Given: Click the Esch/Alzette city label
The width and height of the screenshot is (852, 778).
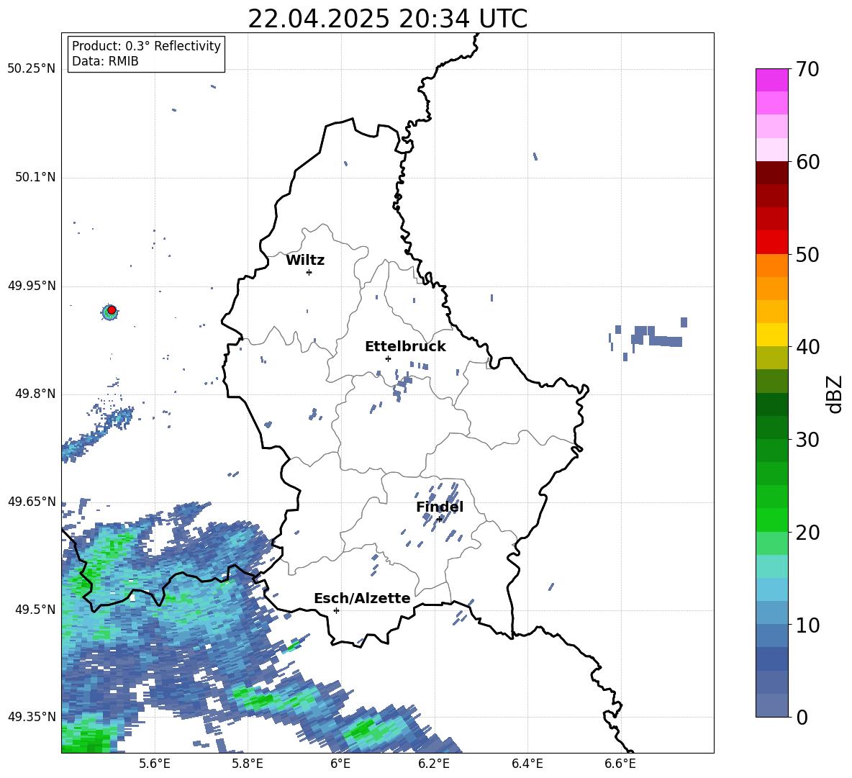Looking at the screenshot, I should point(362,598).
